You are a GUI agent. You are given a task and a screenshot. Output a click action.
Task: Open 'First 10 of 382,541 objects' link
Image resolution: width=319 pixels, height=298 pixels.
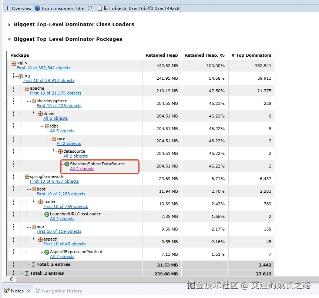pos(44,68)
